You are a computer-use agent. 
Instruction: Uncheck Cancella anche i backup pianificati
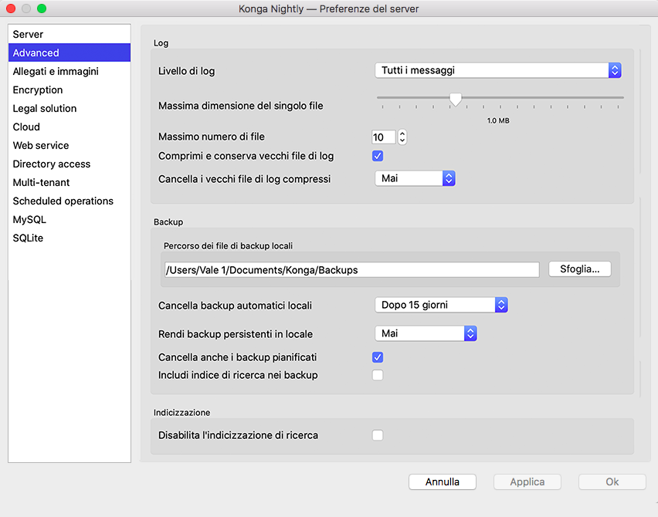(x=378, y=357)
